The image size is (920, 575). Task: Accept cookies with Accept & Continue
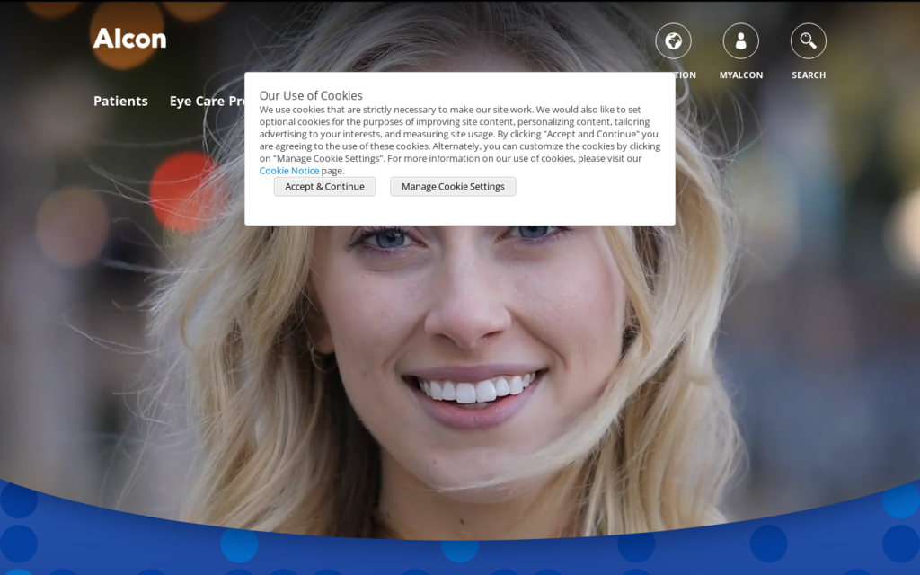point(324,187)
